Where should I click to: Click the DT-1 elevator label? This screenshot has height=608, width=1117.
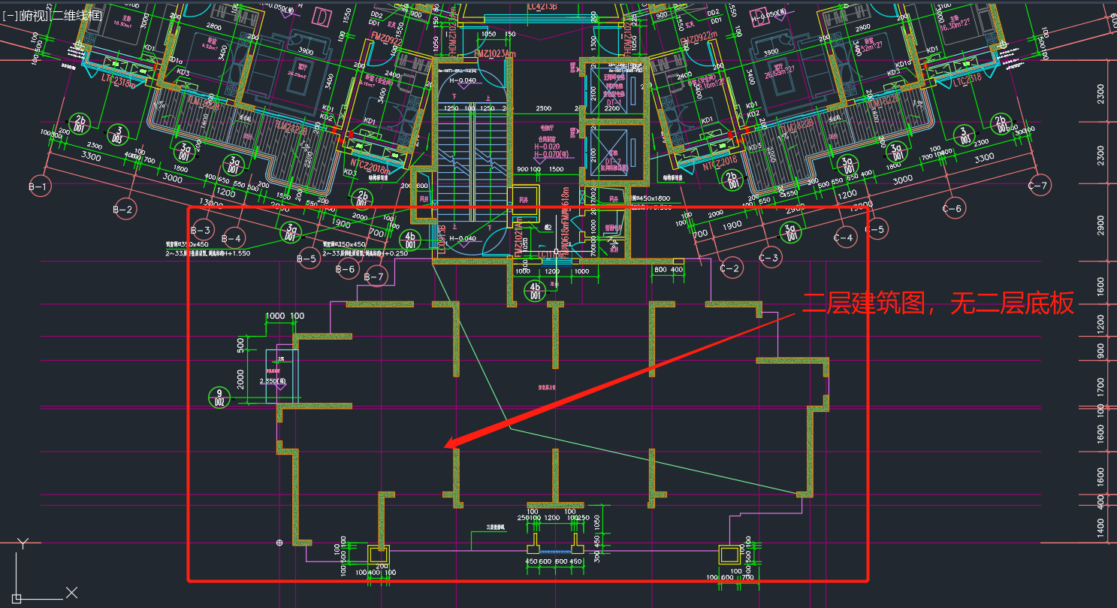(614, 103)
